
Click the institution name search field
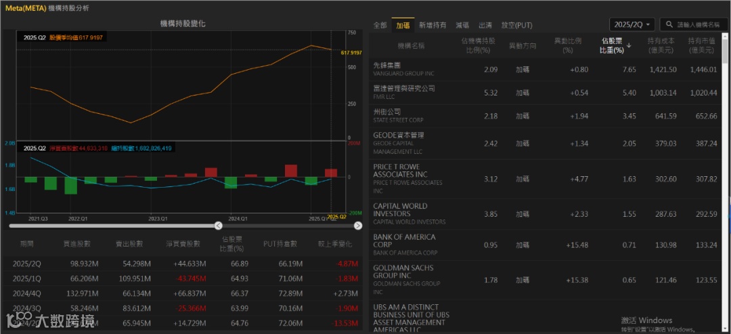694,24
